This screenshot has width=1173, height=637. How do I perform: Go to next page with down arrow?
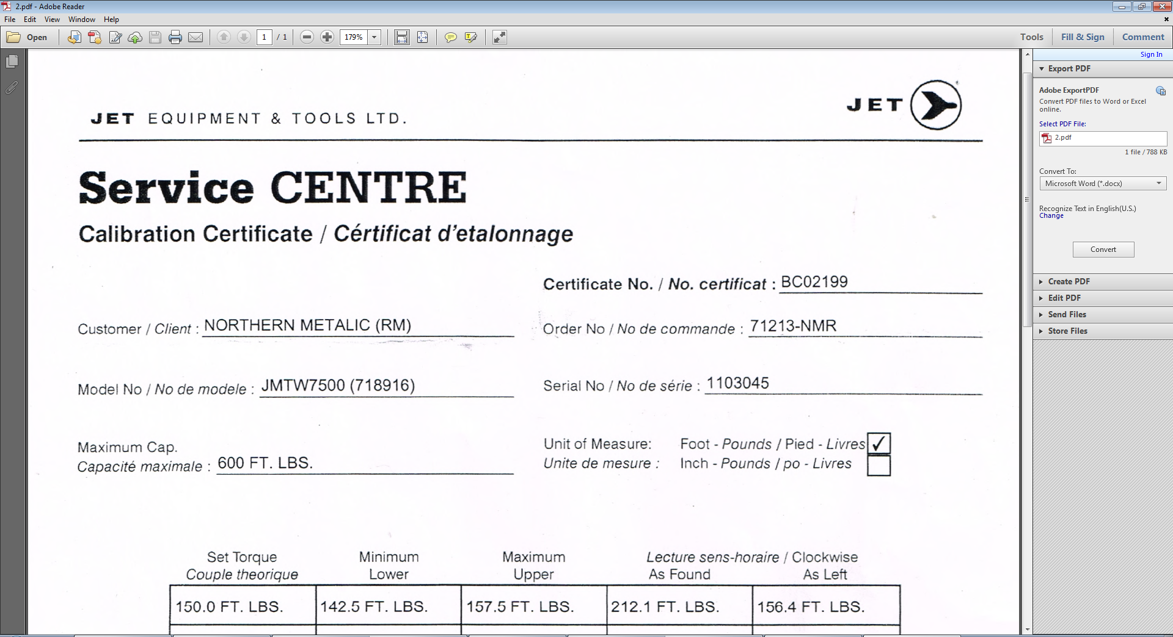coord(244,37)
